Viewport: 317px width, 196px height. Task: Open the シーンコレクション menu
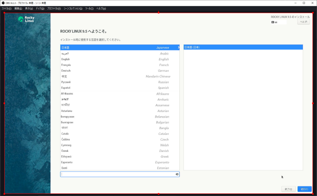[73, 8]
